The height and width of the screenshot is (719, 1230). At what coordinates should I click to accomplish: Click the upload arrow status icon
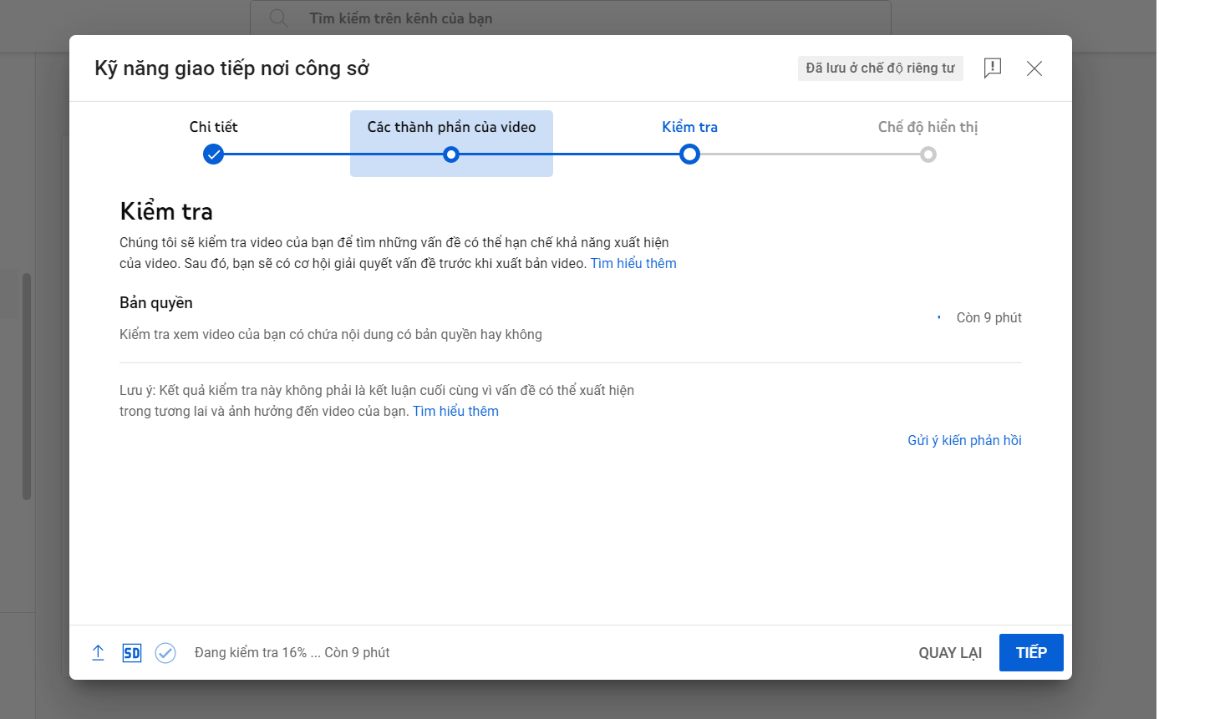click(98, 653)
